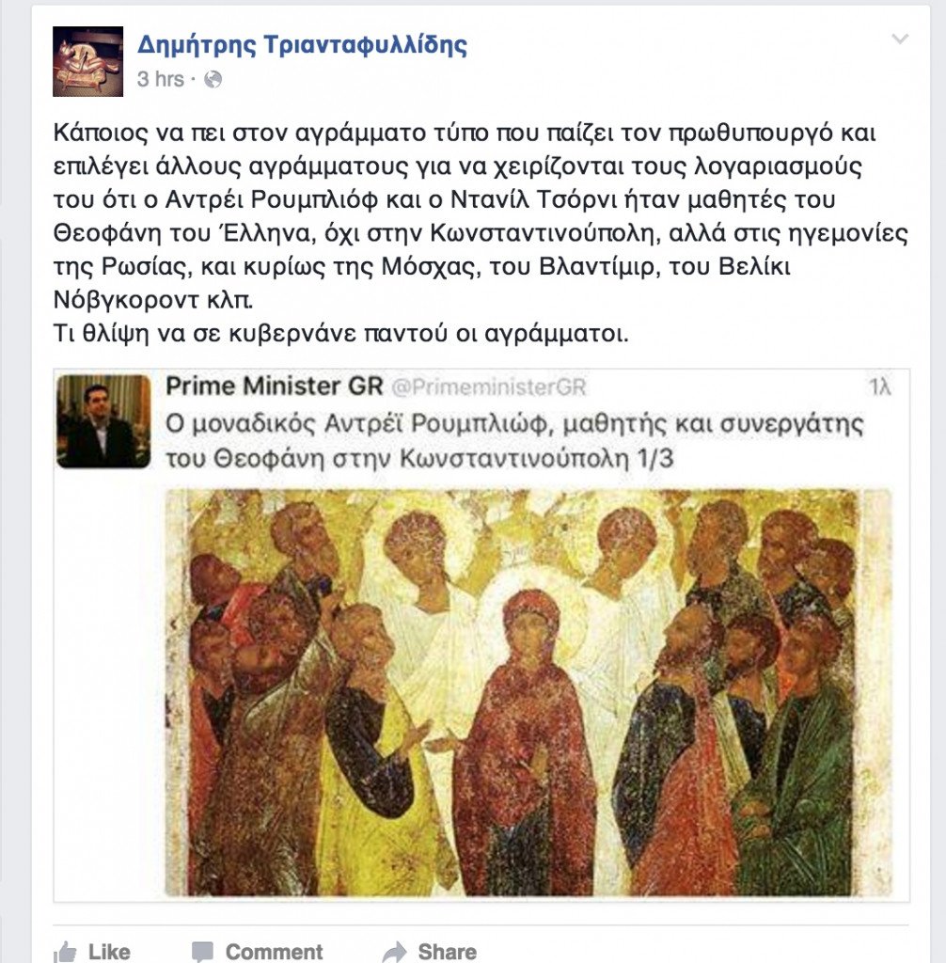
Task: Click the @PrimeministerGR handle
Action: click(x=489, y=387)
